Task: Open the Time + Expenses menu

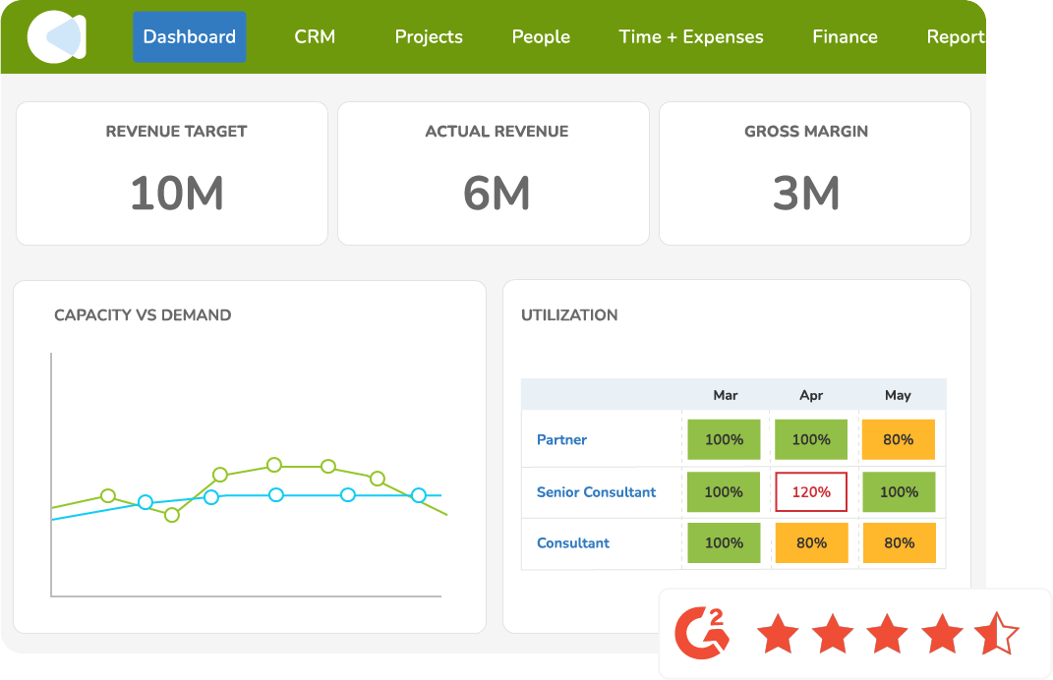Action: [690, 36]
